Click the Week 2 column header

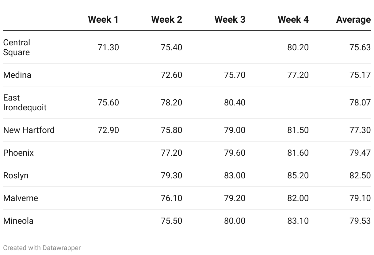[166, 20]
